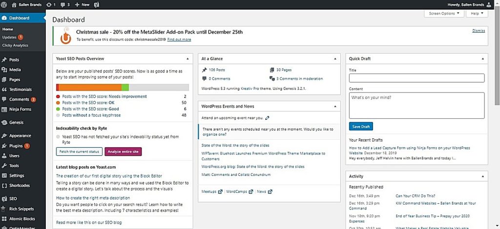Open the WordCamps link
This screenshot has width=500, height=229.
[237, 192]
